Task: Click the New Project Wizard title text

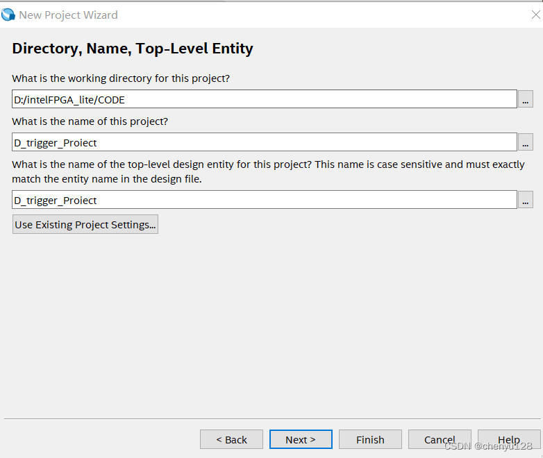Action: click(68, 15)
